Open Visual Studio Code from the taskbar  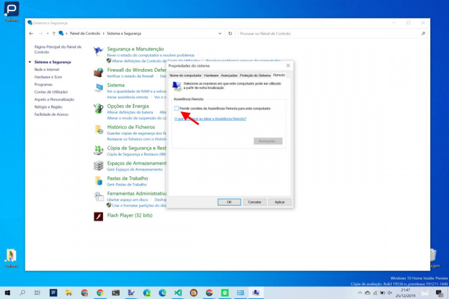(178, 292)
